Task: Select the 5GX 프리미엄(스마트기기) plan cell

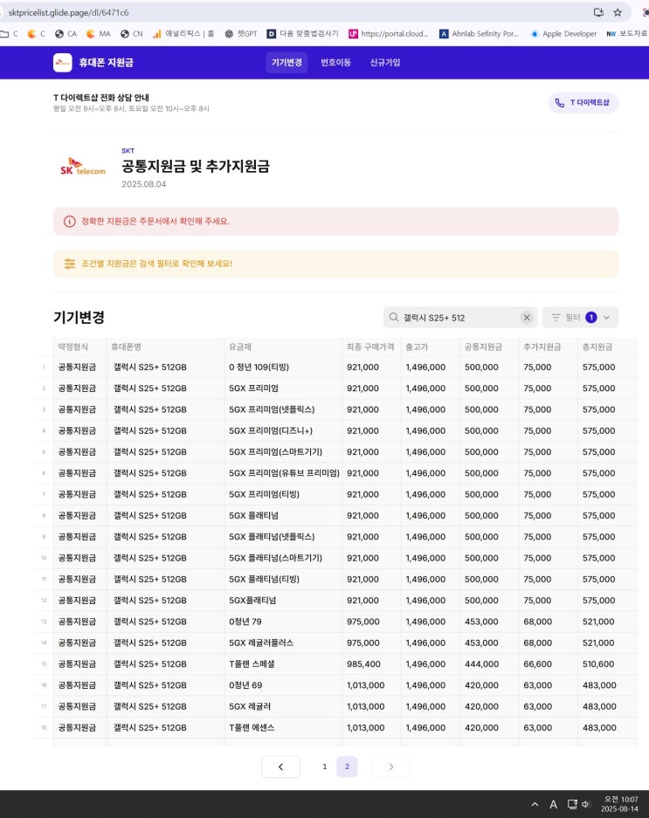Action: click(x=283, y=452)
